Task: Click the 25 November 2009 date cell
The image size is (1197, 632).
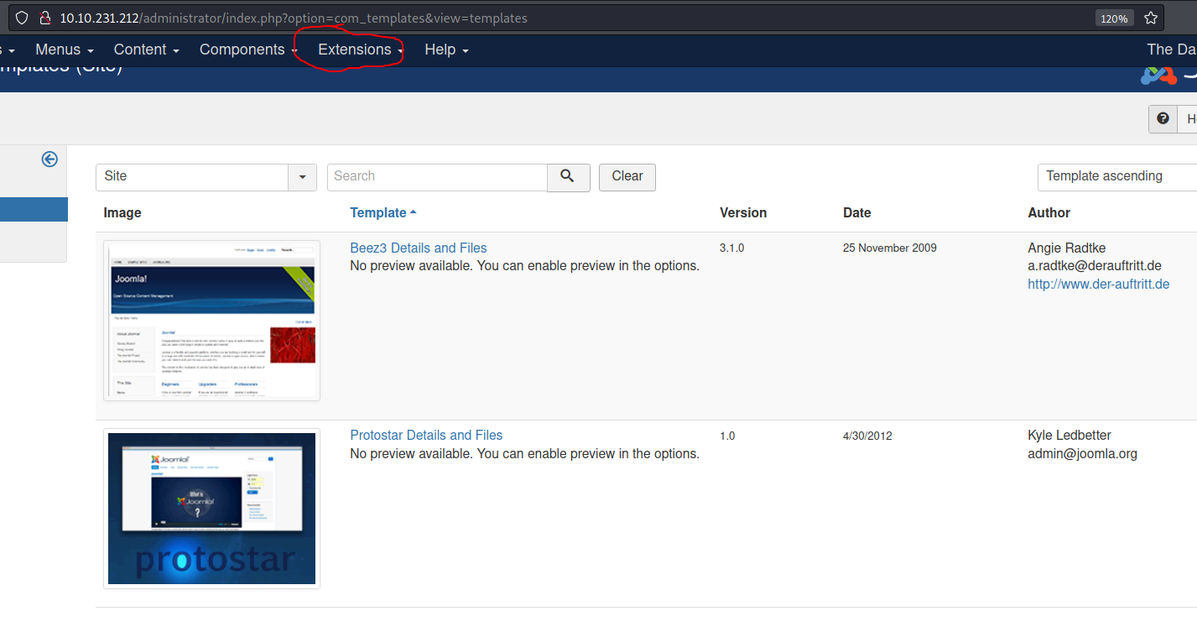Action: [890, 248]
